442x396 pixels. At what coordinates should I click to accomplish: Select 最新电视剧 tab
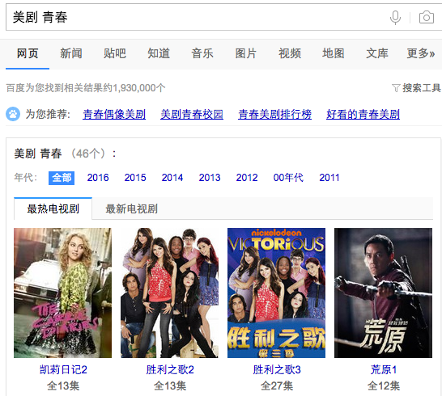point(131,209)
